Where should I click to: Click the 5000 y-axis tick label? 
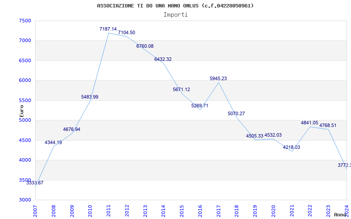tap(24, 120)
